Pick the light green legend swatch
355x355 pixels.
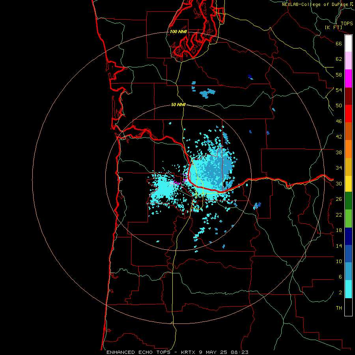(x=348, y=219)
